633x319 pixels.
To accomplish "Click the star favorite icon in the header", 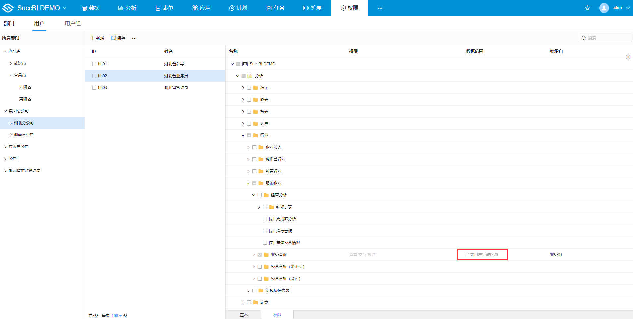I will point(587,8).
